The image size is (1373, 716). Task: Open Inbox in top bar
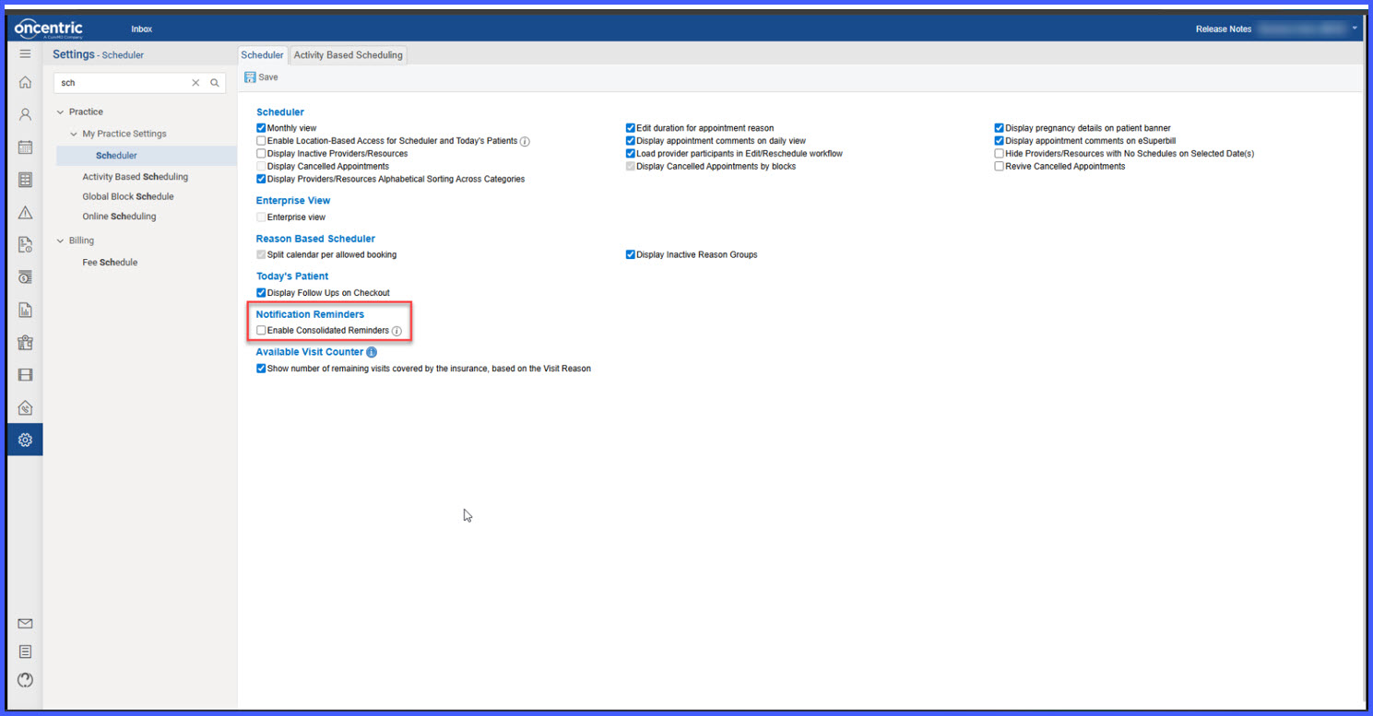141,29
